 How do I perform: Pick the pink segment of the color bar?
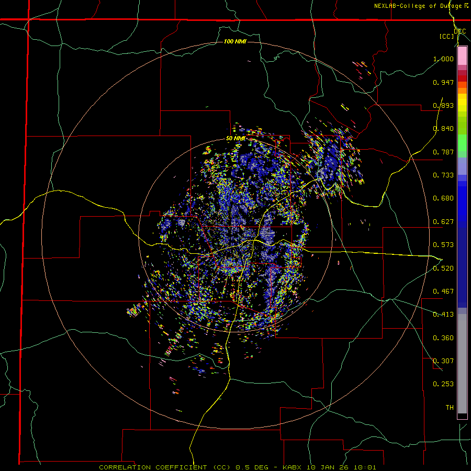pyautogui.click(x=462, y=56)
